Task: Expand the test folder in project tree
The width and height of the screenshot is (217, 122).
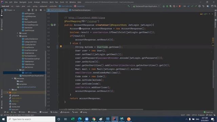Action: 10,89
